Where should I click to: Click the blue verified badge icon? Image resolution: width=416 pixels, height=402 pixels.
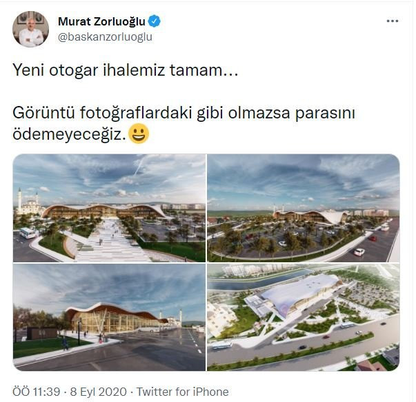point(154,21)
